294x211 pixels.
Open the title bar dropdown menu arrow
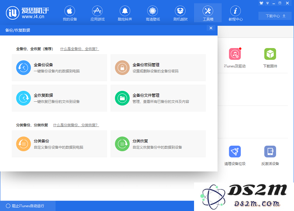pyautogui.click(x=268, y=3)
